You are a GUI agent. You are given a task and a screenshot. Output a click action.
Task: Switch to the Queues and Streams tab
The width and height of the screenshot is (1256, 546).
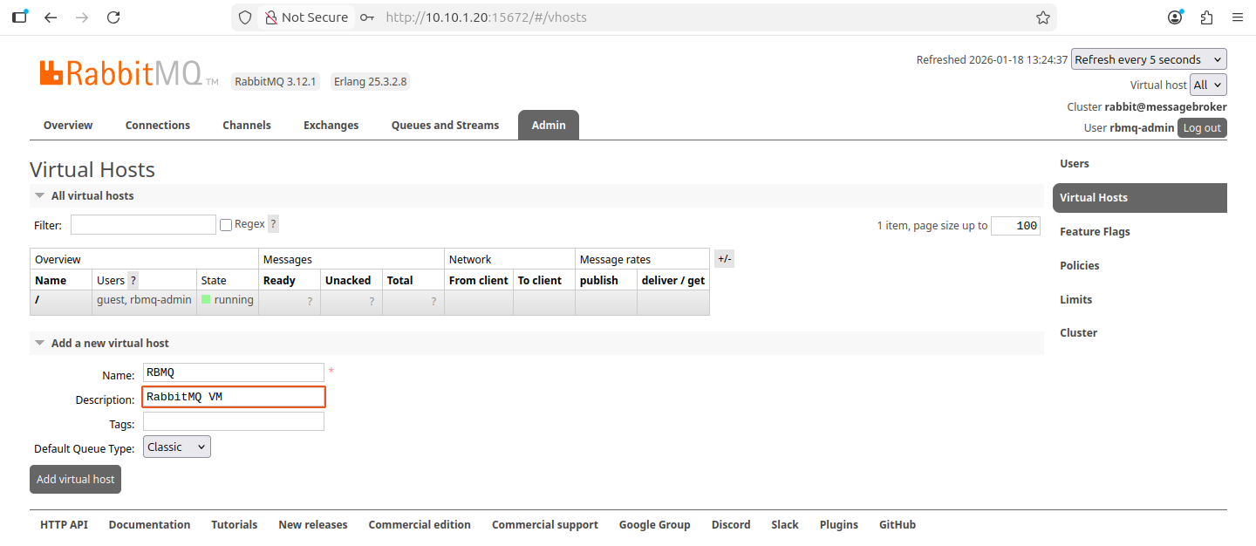coord(445,125)
